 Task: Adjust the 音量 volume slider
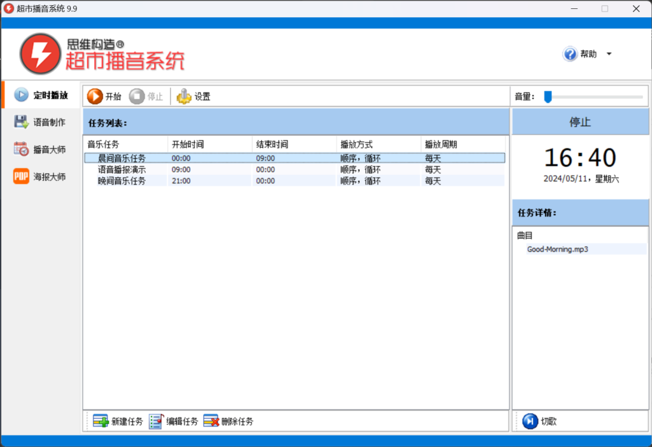547,97
